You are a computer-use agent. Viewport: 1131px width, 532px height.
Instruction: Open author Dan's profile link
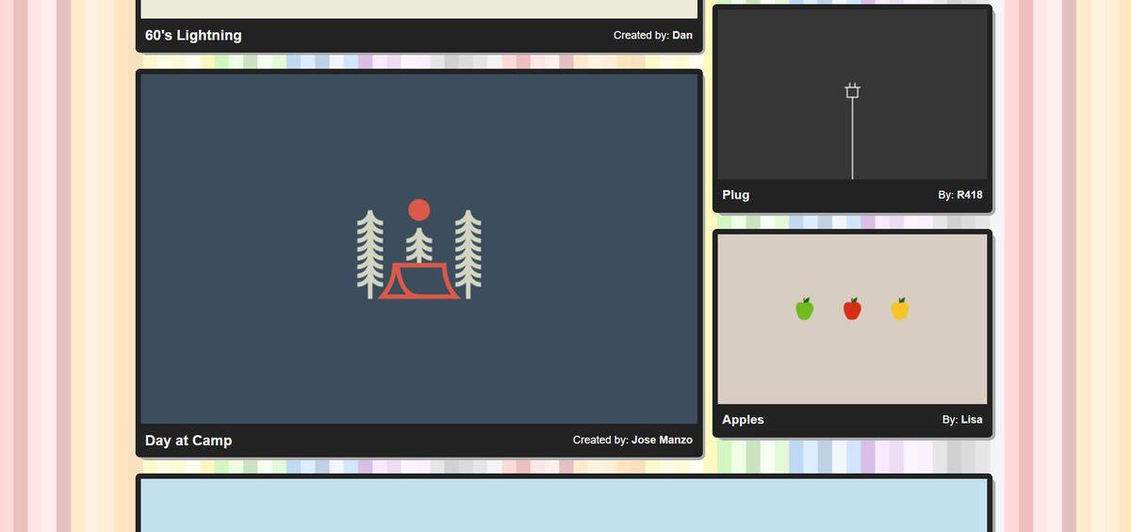click(681, 36)
